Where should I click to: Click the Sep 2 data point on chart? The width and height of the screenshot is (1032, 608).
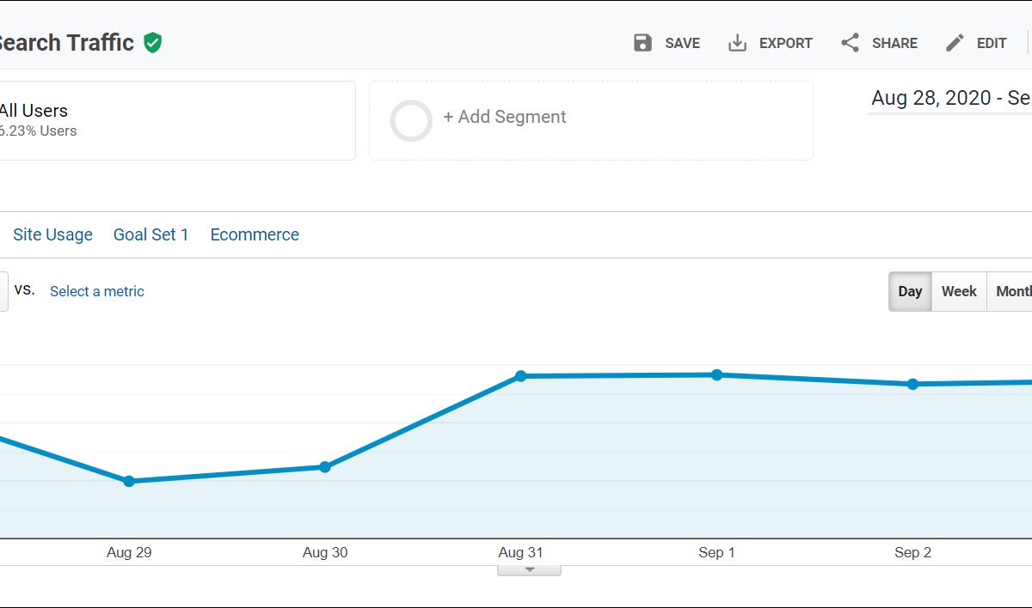click(912, 384)
